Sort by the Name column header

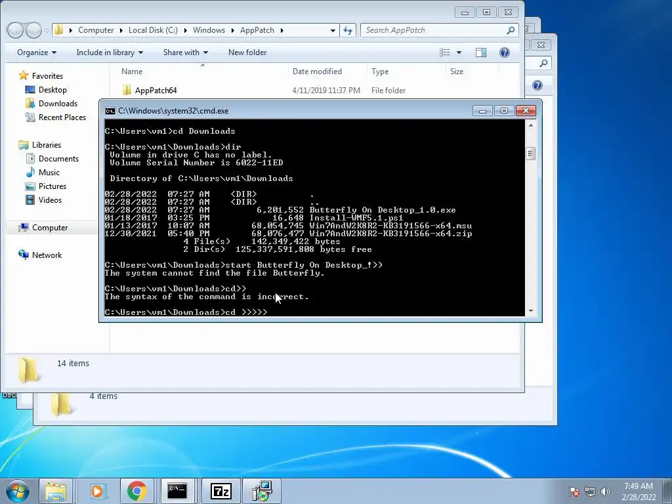(x=132, y=72)
